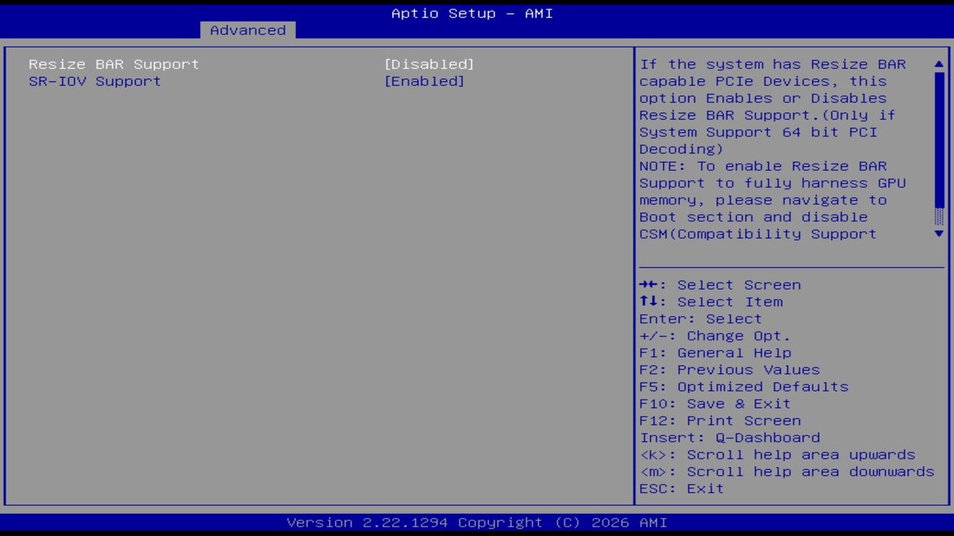Switch to the Advanced tab

pyautogui.click(x=247, y=30)
